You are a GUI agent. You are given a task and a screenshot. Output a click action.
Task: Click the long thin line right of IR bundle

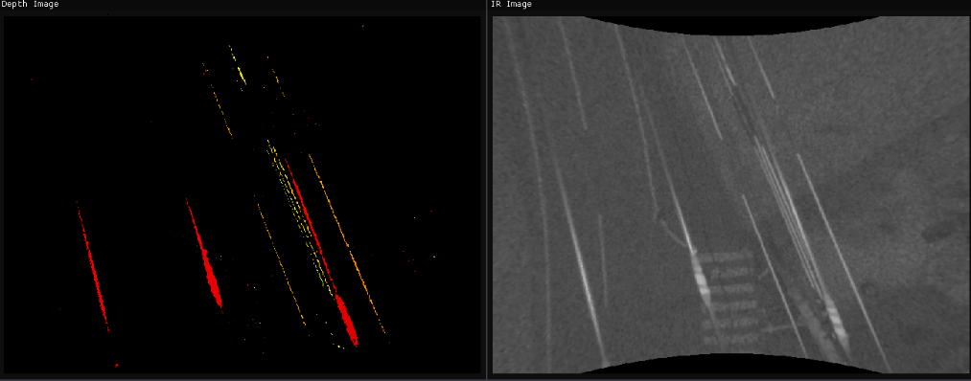tap(843, 259)
